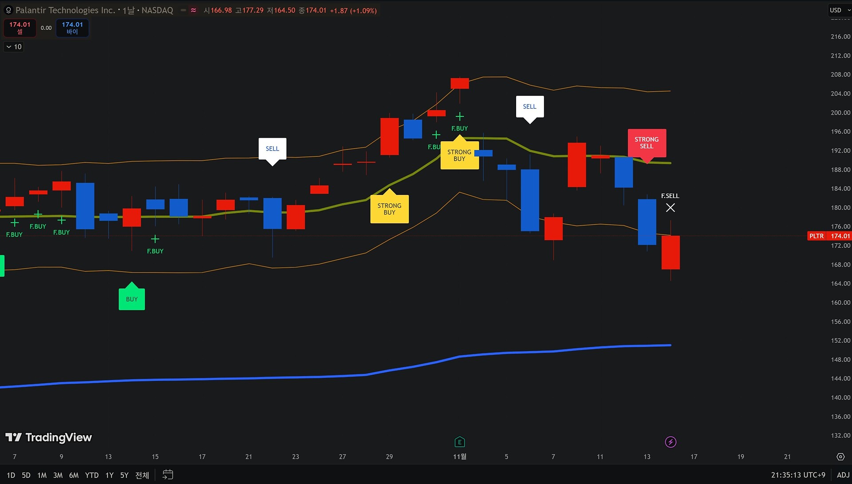Image resolution: width=852 pixels, height=484 pixels.
Task: Select the 3M time range
Action: point(58,475)
